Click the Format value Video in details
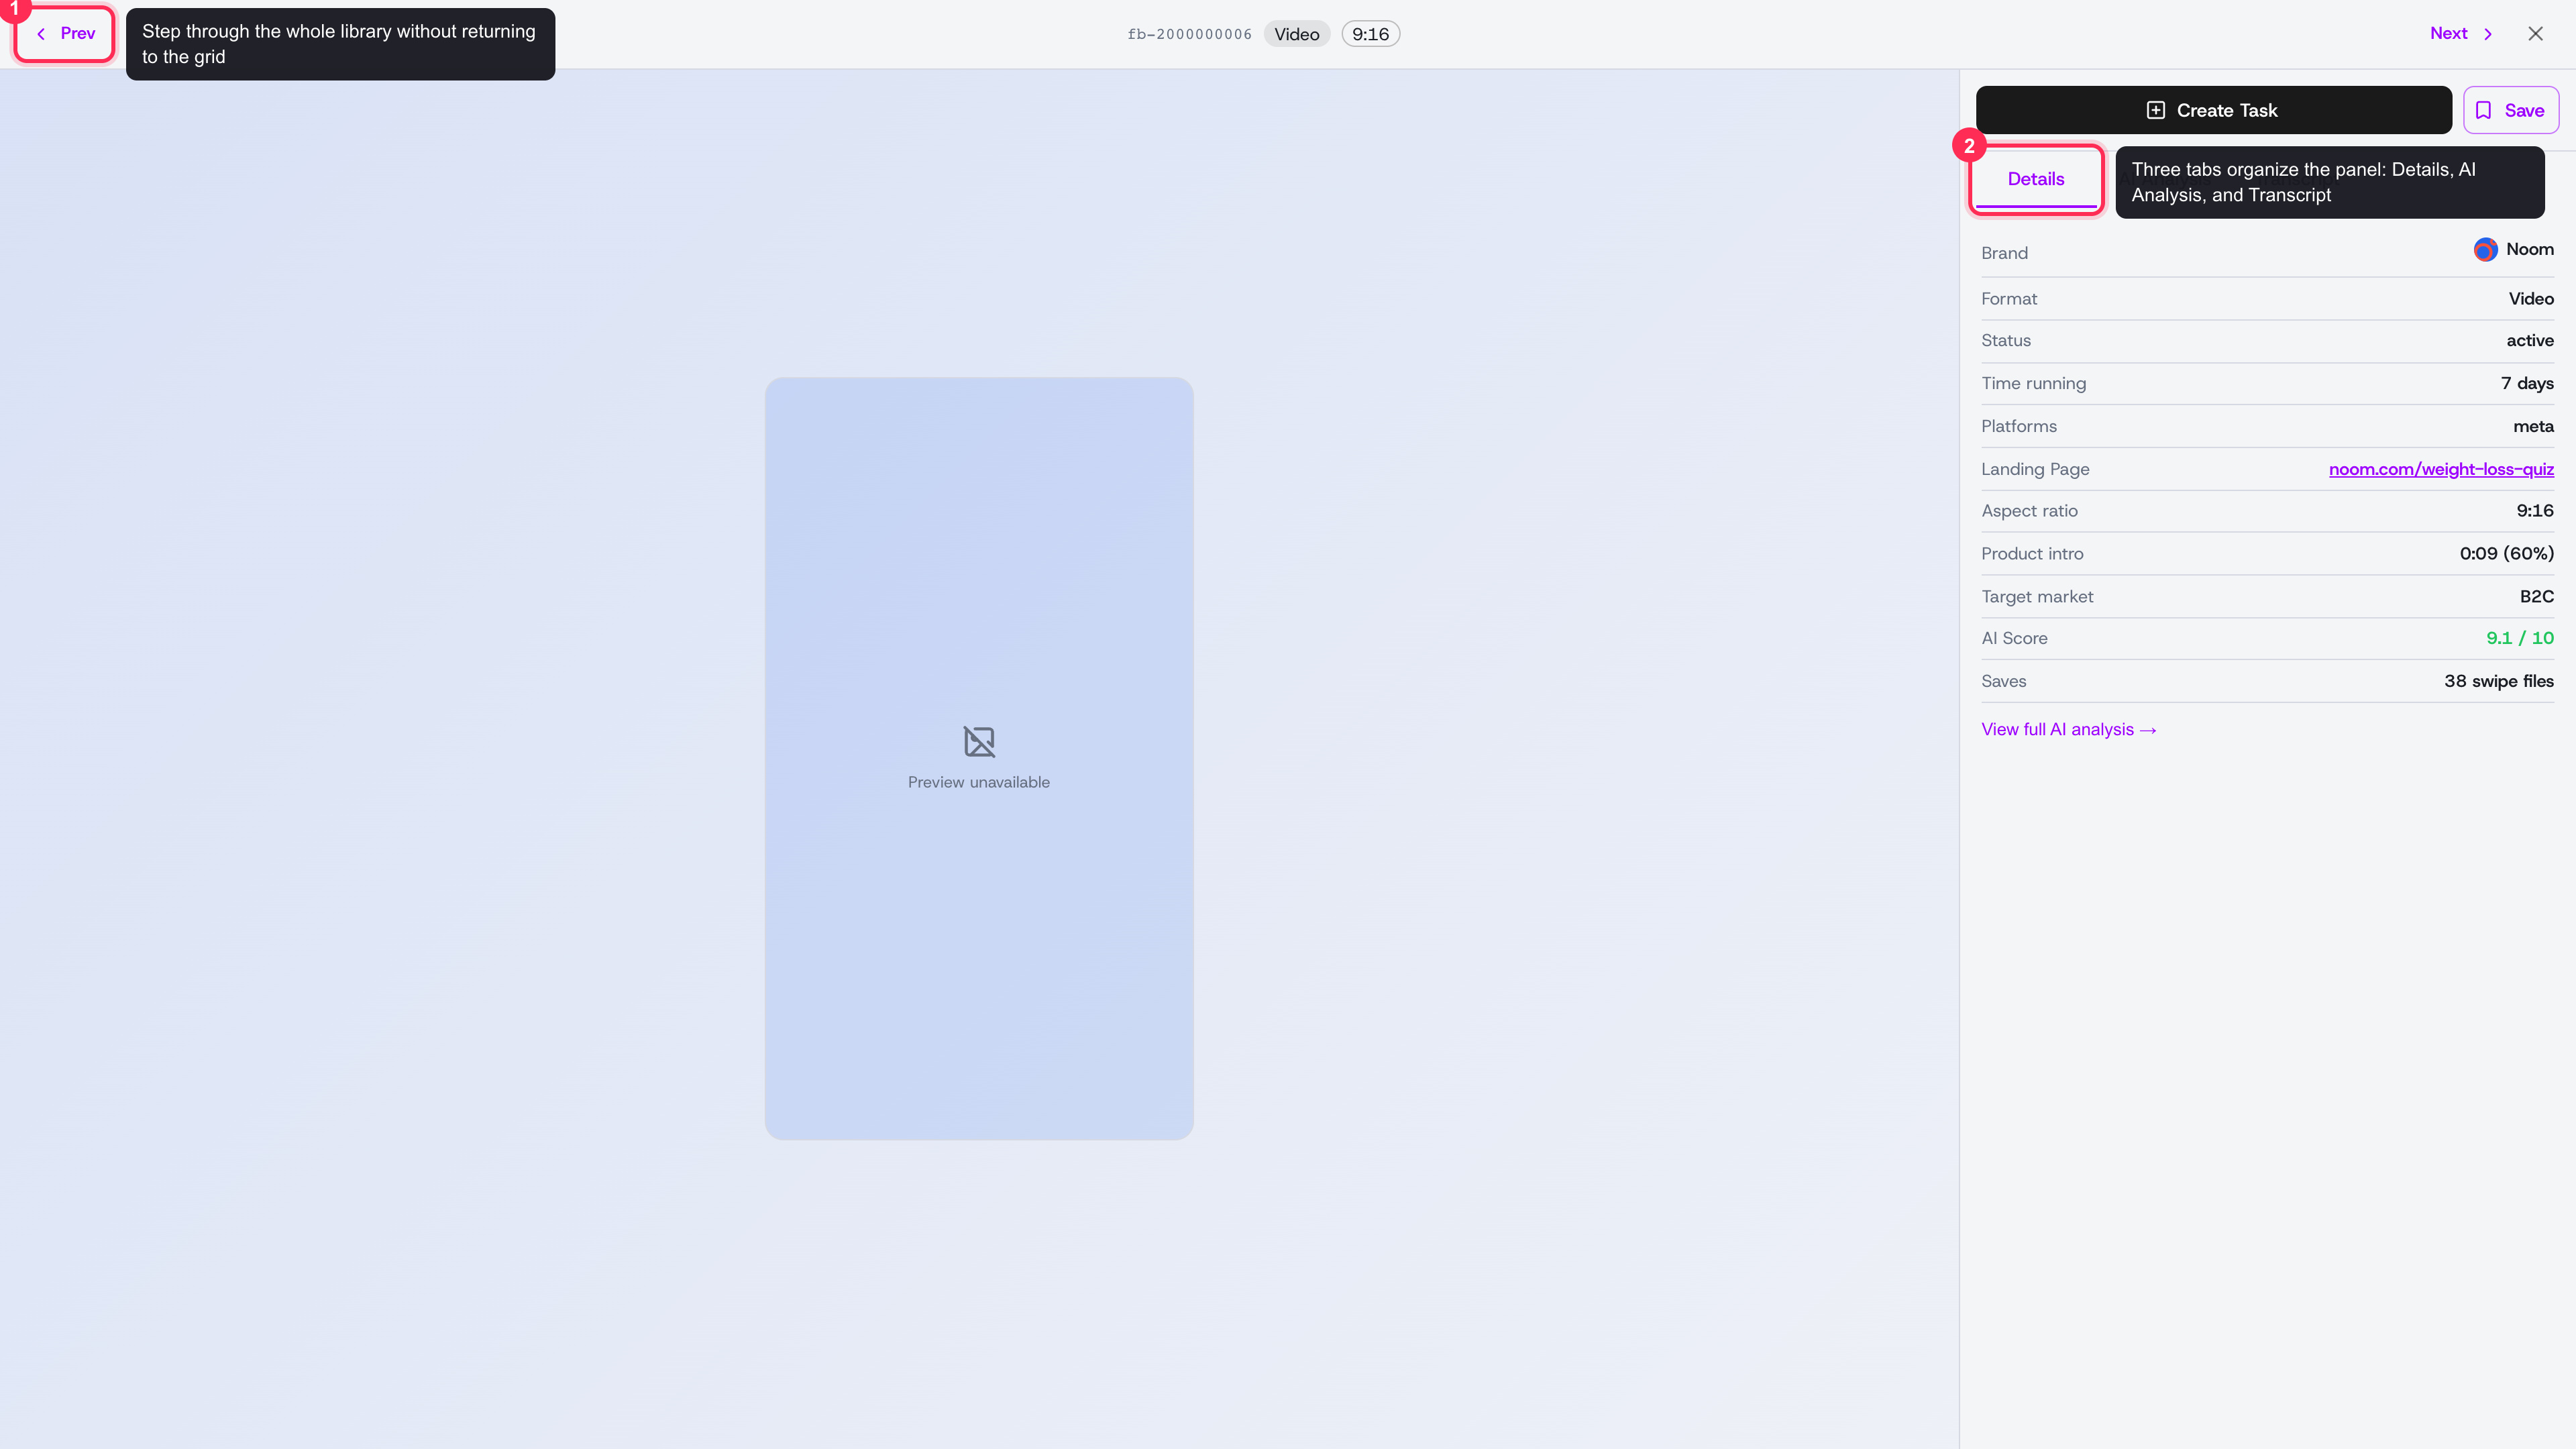 [2530, 299]
